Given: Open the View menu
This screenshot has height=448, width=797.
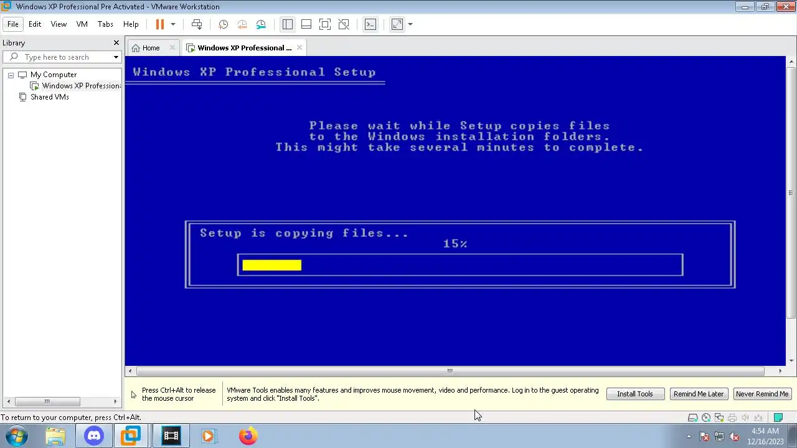Looking at the screenshot, I should point(59,24).
